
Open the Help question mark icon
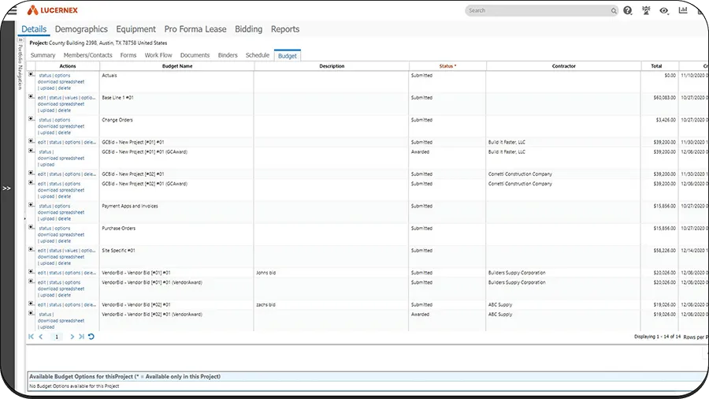[x=628, y=11]
